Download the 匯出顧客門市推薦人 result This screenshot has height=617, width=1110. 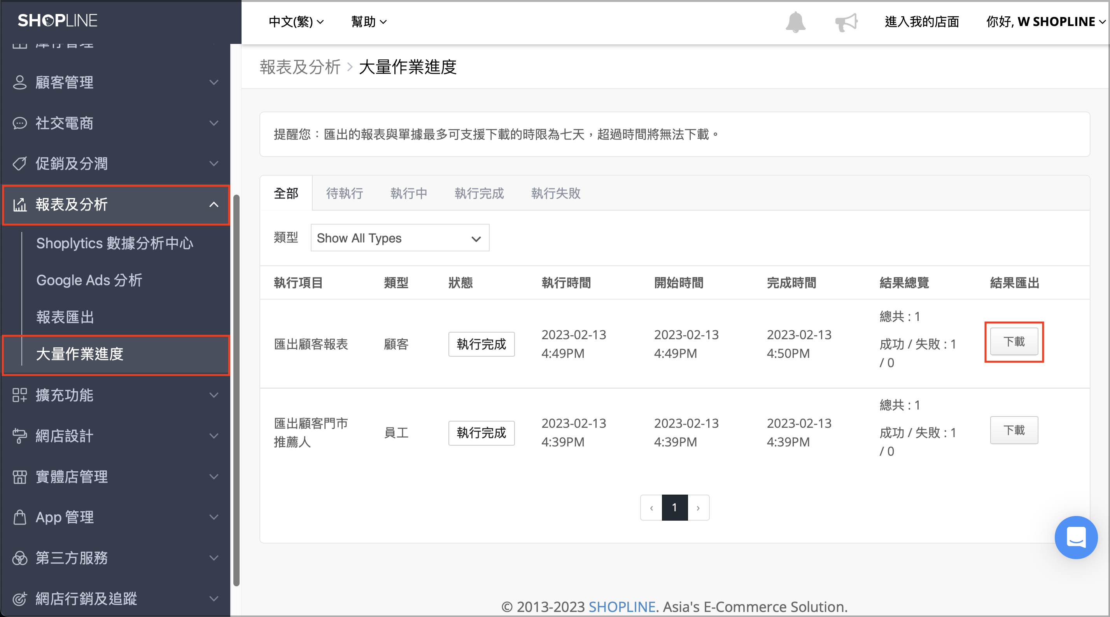click(x=1014, y=430)
